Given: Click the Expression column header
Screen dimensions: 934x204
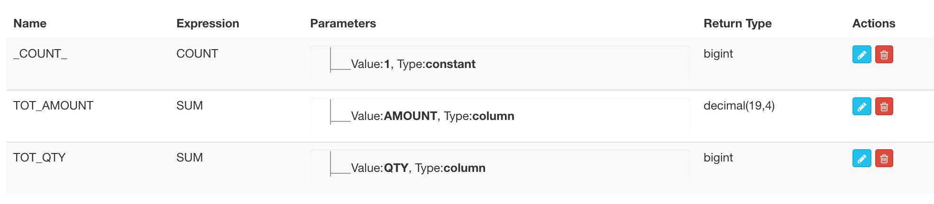Looking at the screenshot, I should [x=208, y=24].
